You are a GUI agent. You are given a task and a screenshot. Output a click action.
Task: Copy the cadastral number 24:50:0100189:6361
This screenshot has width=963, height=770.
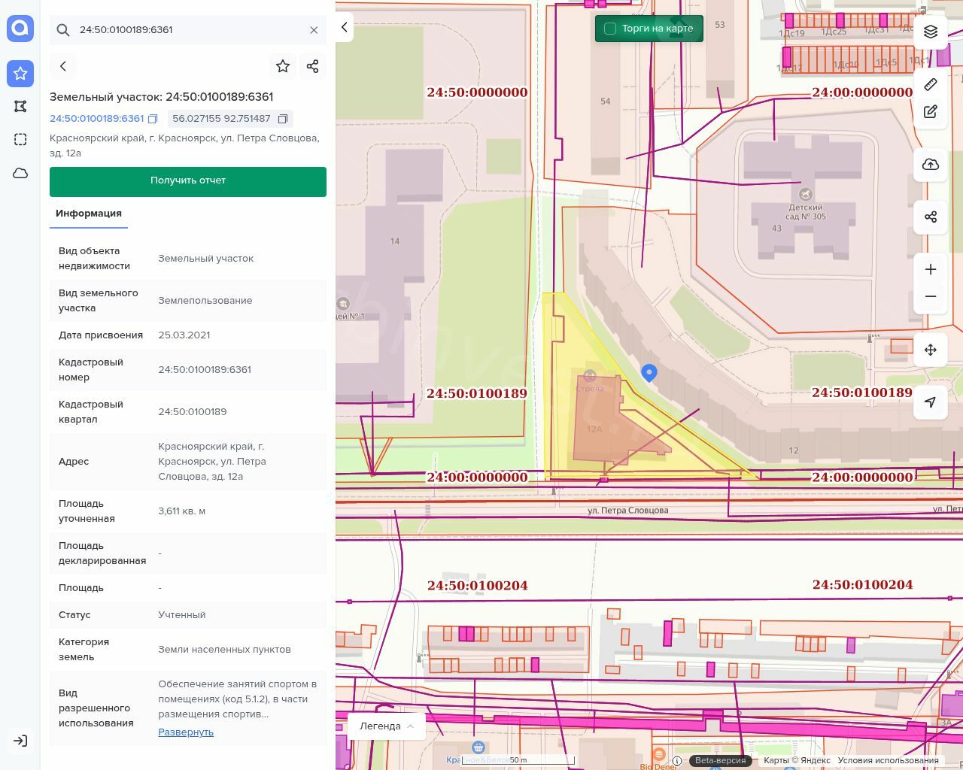tap(153, 119)
